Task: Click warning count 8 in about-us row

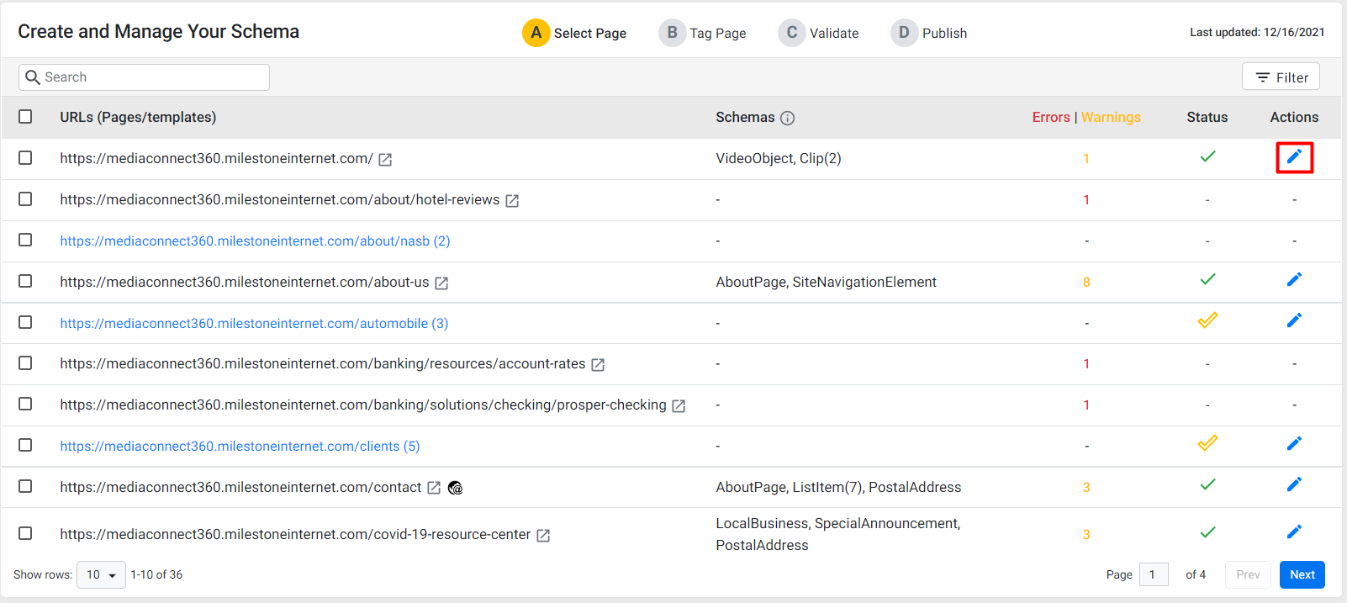Action: 1086,282
